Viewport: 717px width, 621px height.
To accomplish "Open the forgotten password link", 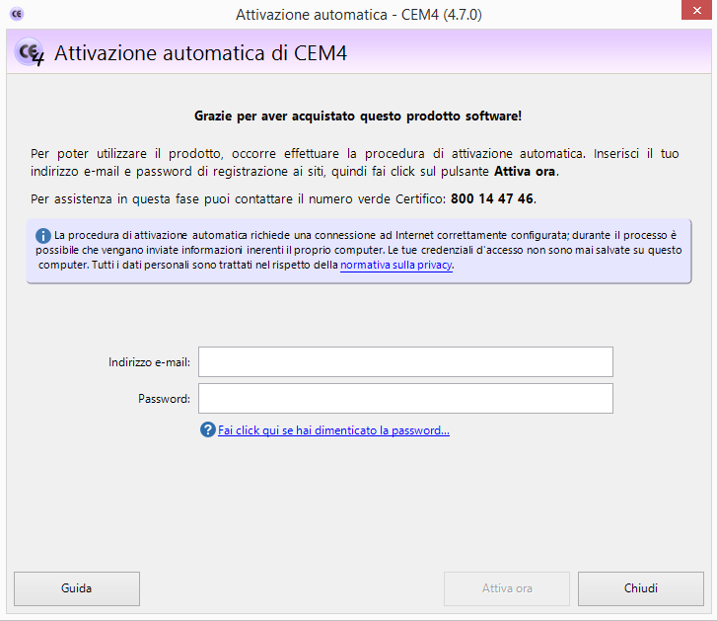I will click(x=333, y=430).
